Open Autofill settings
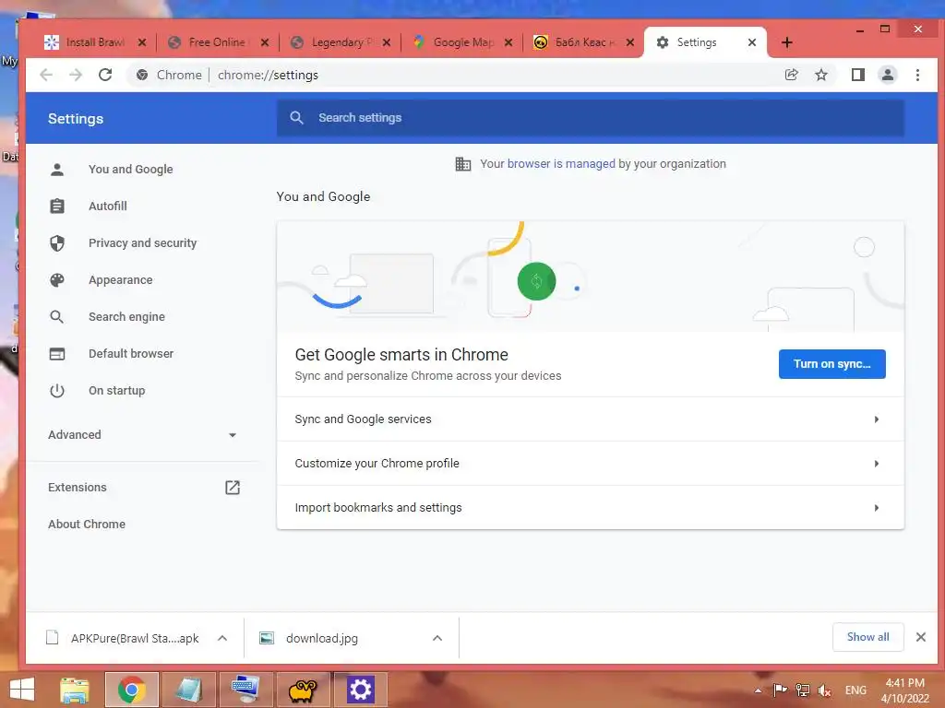This screenshot has width=945, height=708. [107, 206]
